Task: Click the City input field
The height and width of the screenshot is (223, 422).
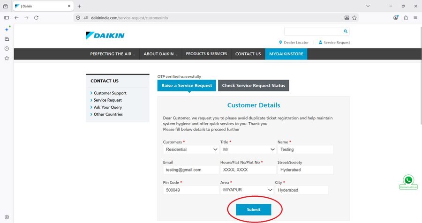Action: tap(301, 190)
